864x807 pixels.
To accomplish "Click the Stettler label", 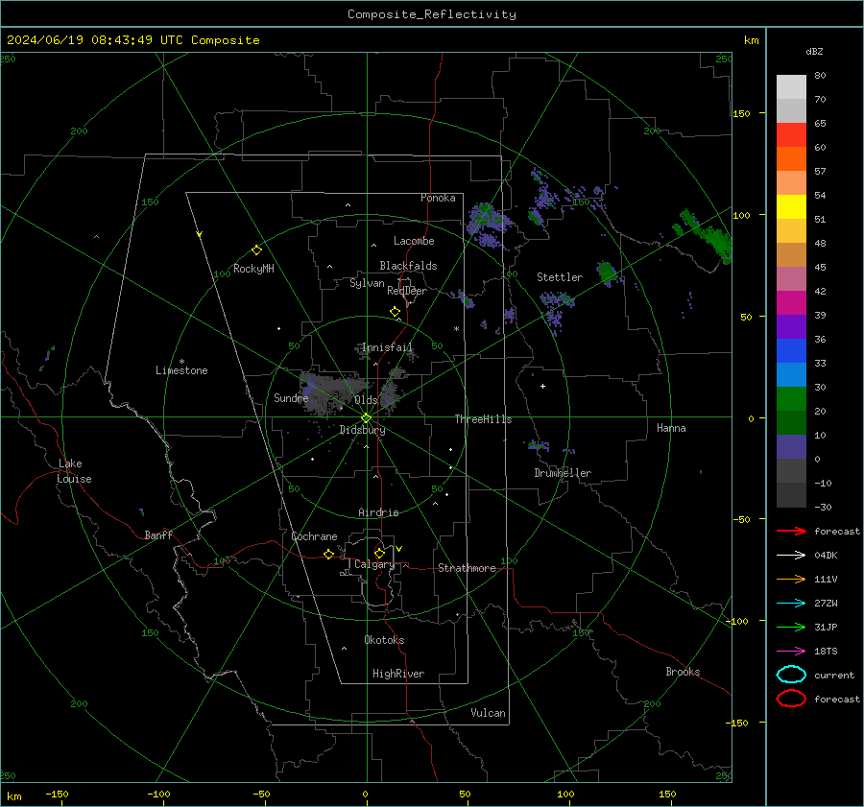I will tap(560, 277).
